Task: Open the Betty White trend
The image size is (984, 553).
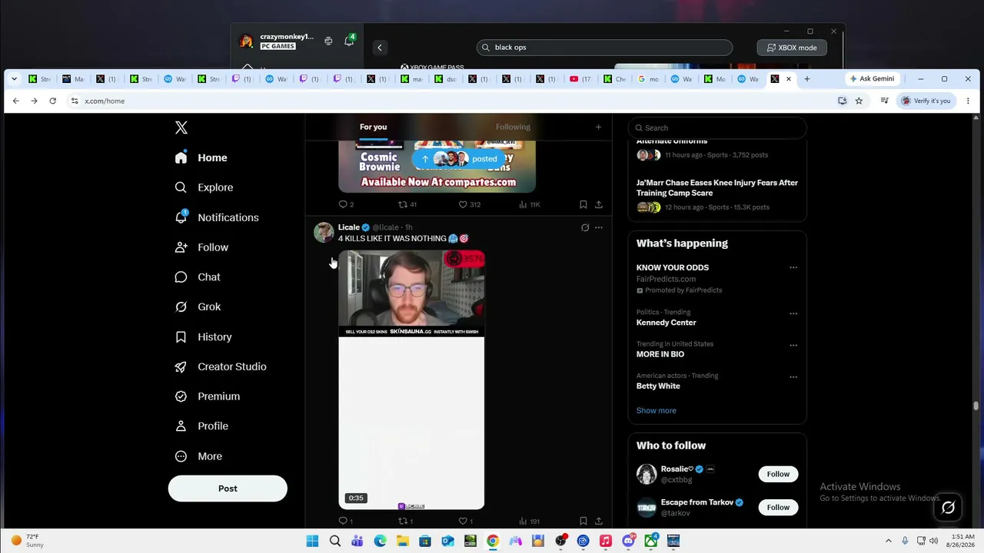Action: (658, 386)
